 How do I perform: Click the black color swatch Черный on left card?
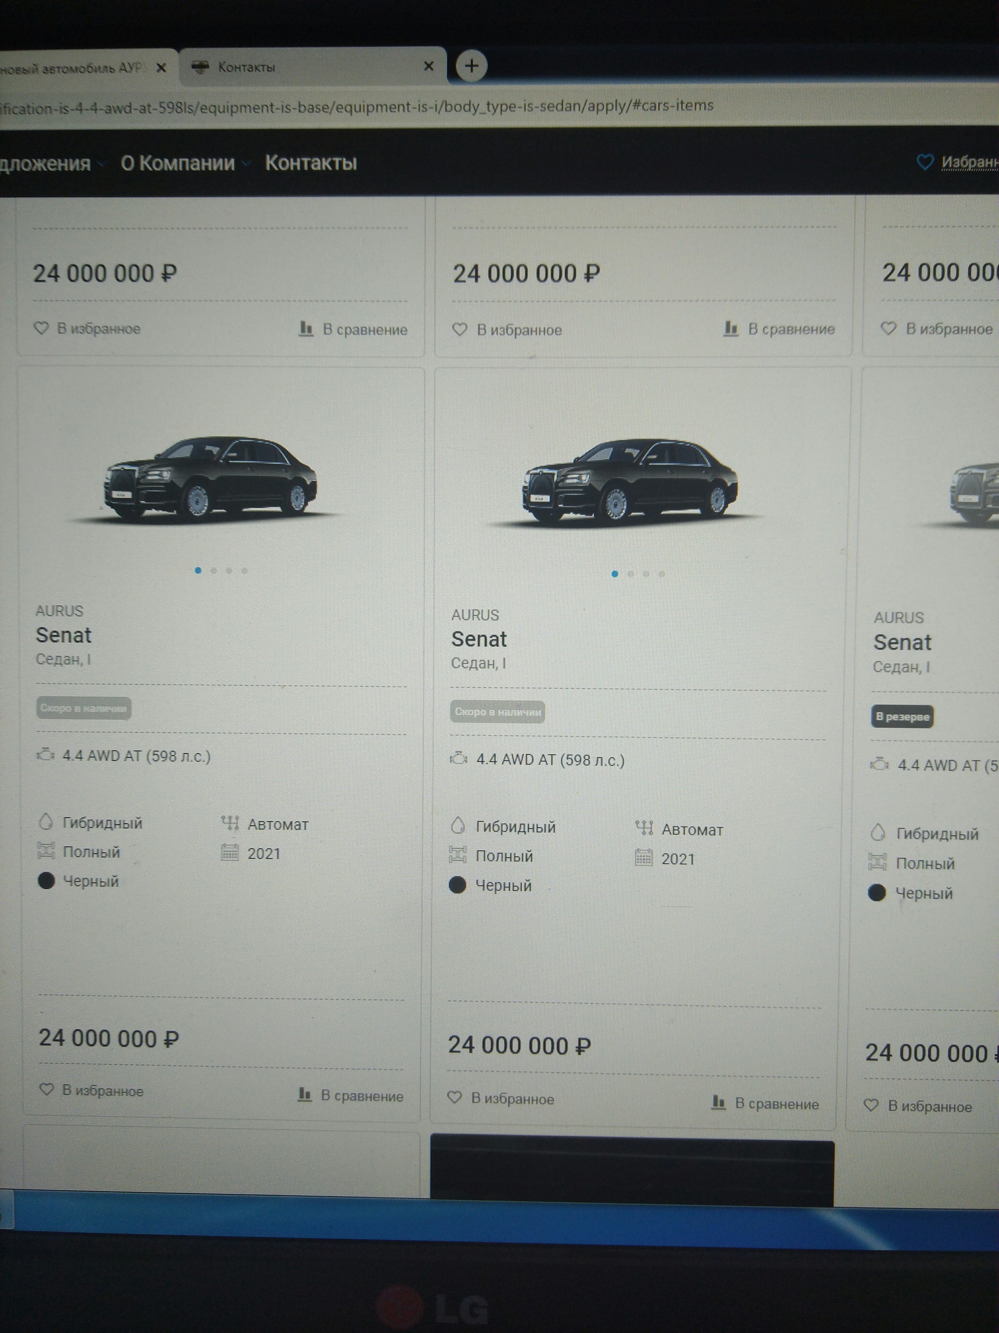pyautogui.click(x=46, y=880)
